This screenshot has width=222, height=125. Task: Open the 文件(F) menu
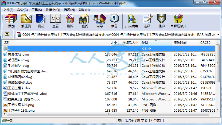[8, 10]
